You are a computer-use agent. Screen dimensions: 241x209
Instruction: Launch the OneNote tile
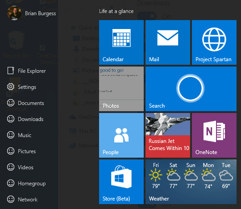(214, 135)
